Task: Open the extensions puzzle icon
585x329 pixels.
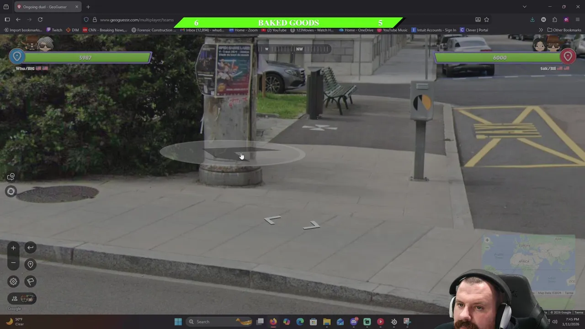Action: (554, 20)
